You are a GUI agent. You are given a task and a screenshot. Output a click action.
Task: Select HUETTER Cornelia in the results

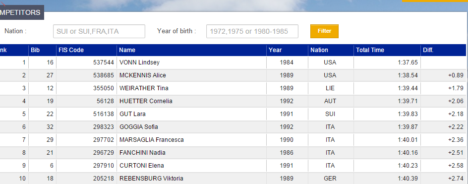[x=146, y=101]
